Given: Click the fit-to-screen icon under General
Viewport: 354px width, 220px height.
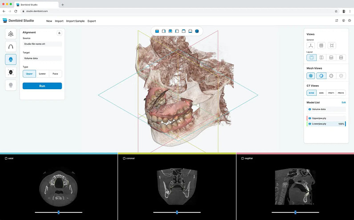Looking at the screenshot, I should pyautogui.click(x=331, y=45).
